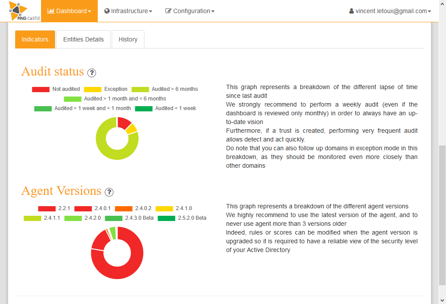Viewport: 446px width, 304px height.
Task: Toggle the 2.4.3.0 Beta legend entry
Action: (129, 218)
